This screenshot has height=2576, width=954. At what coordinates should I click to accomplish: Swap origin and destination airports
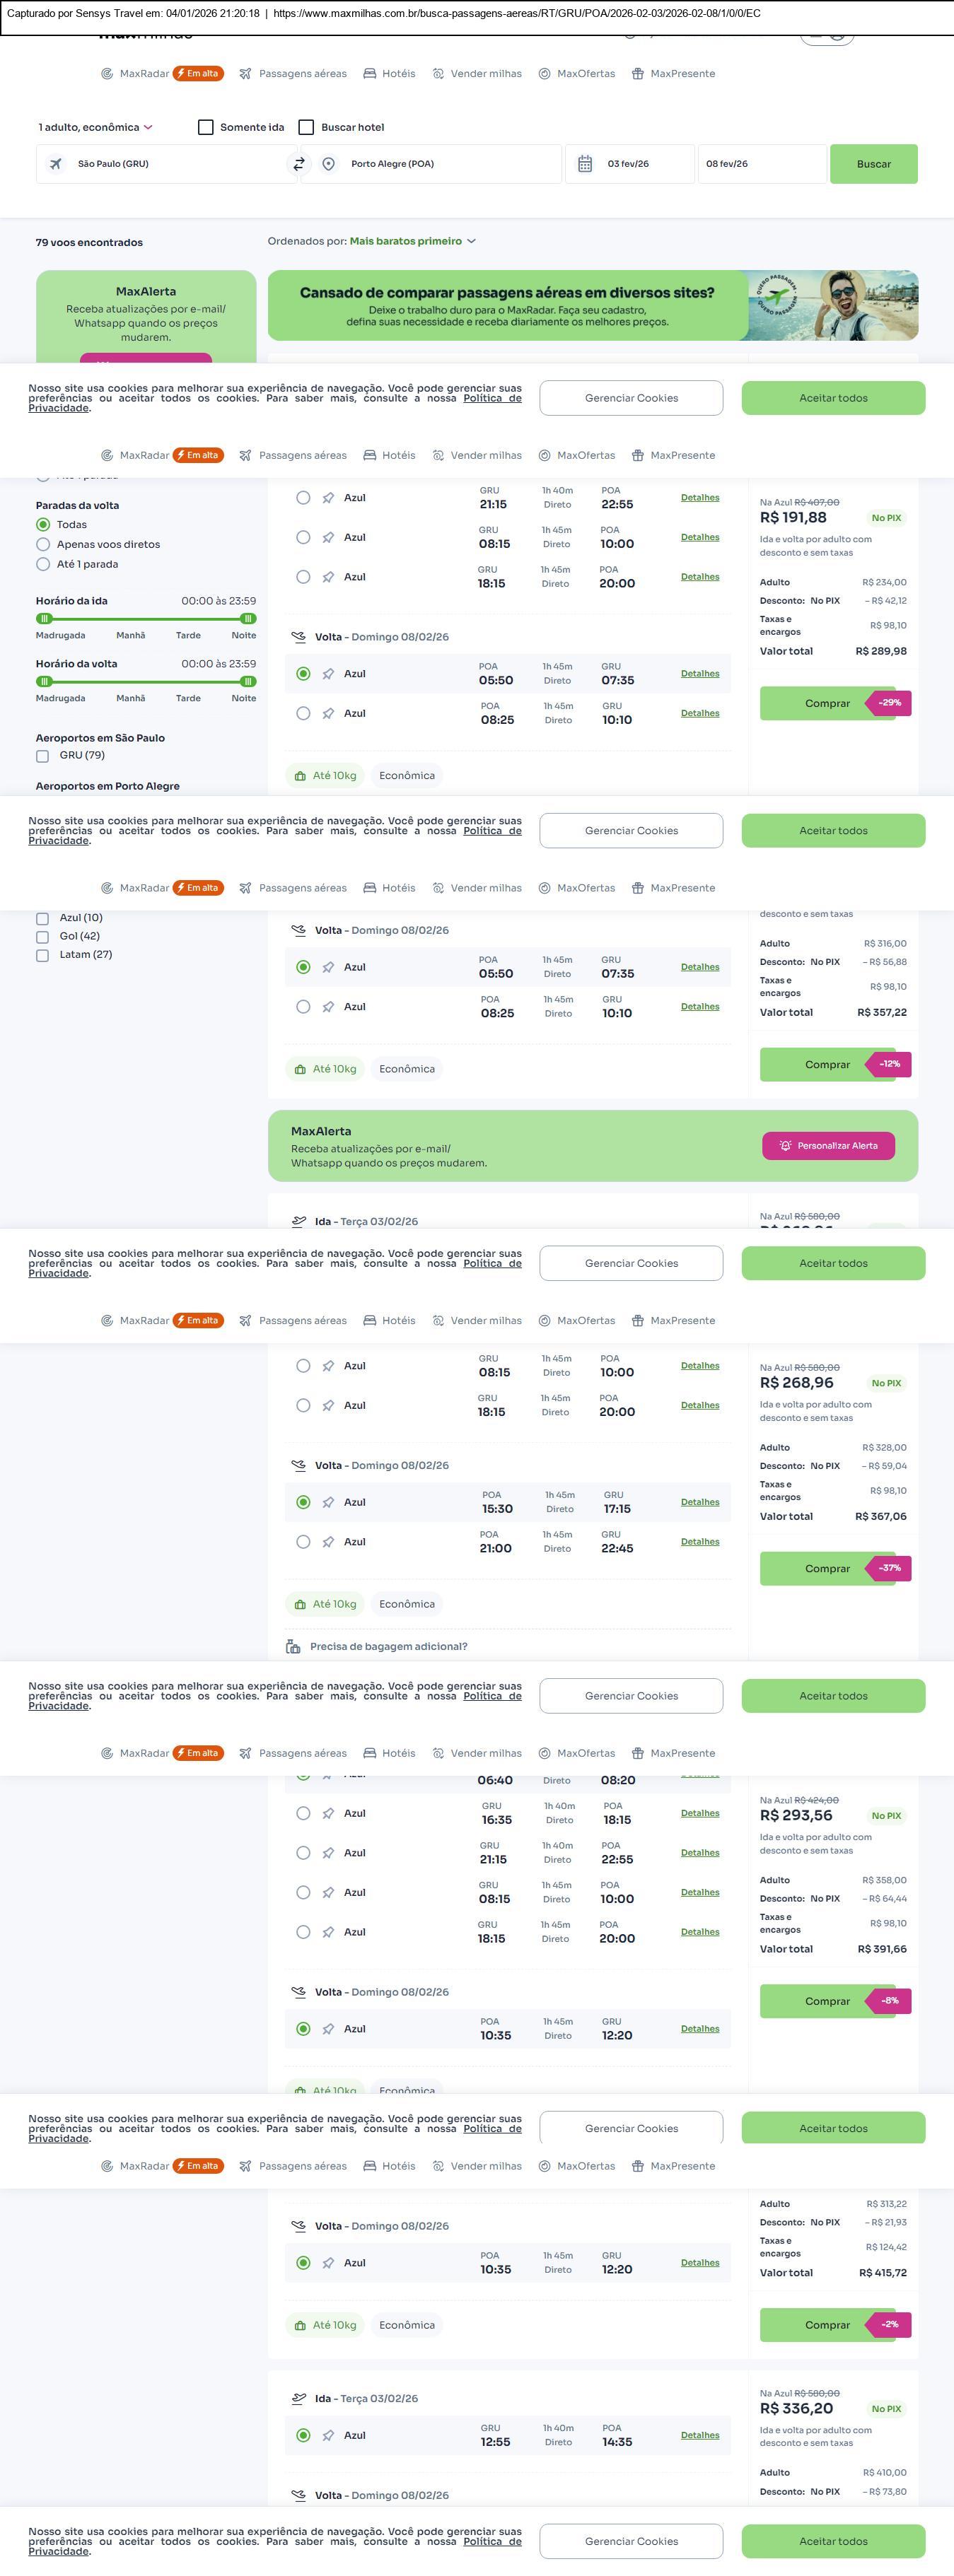point(298,164)
